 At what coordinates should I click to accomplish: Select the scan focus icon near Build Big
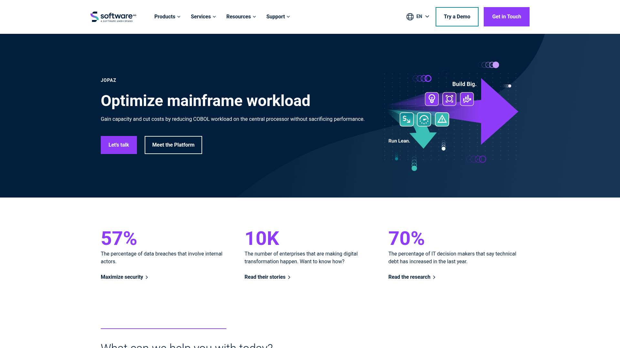click(x=449, y=99)
